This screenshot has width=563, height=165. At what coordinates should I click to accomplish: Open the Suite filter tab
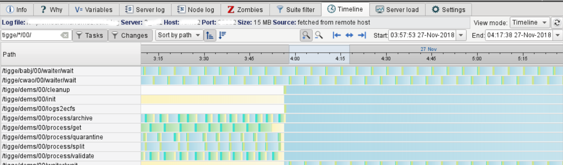(x=295, y=9)
